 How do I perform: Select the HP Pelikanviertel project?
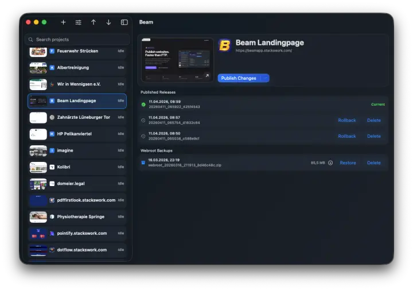click(77, 134)
